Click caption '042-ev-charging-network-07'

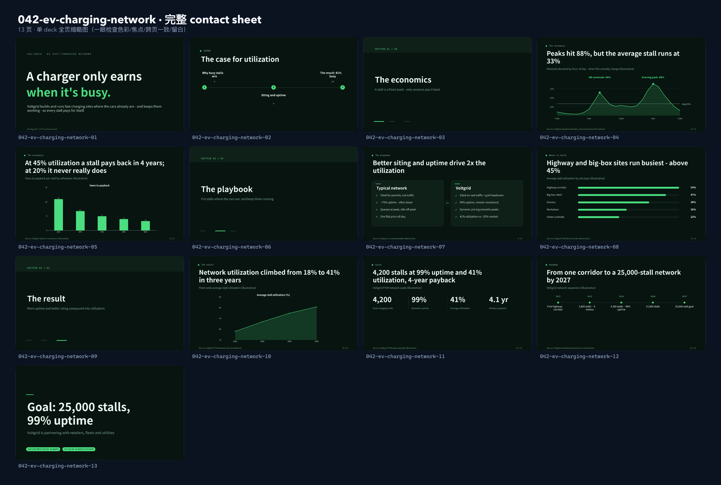tap(405, 247)
